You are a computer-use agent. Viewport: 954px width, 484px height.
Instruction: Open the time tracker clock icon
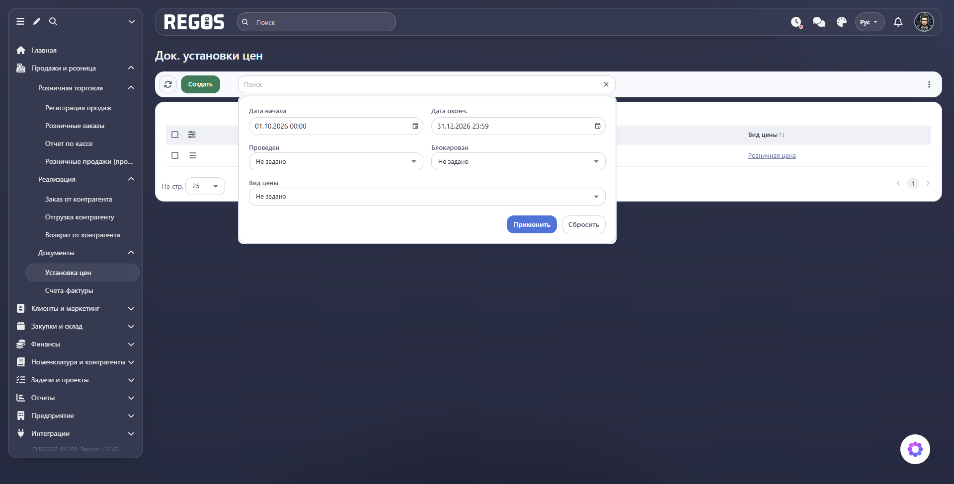click(796, 22)
